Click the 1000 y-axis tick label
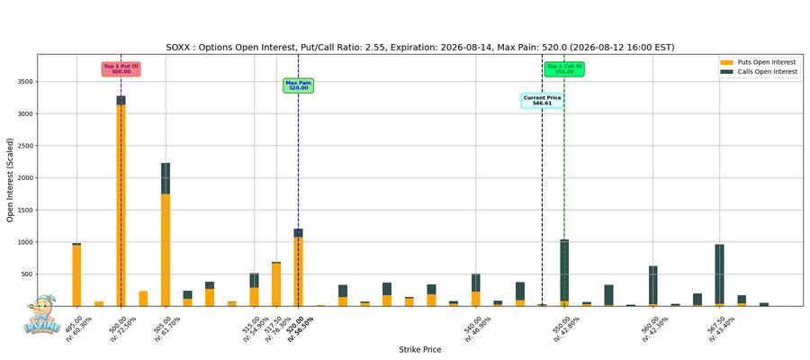Viewport: 810px width, 360px height. click(x=25, y=242)
